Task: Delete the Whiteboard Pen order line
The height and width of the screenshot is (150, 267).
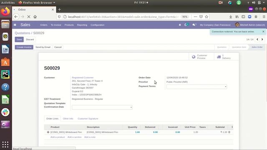Action: tap(229, 132)
